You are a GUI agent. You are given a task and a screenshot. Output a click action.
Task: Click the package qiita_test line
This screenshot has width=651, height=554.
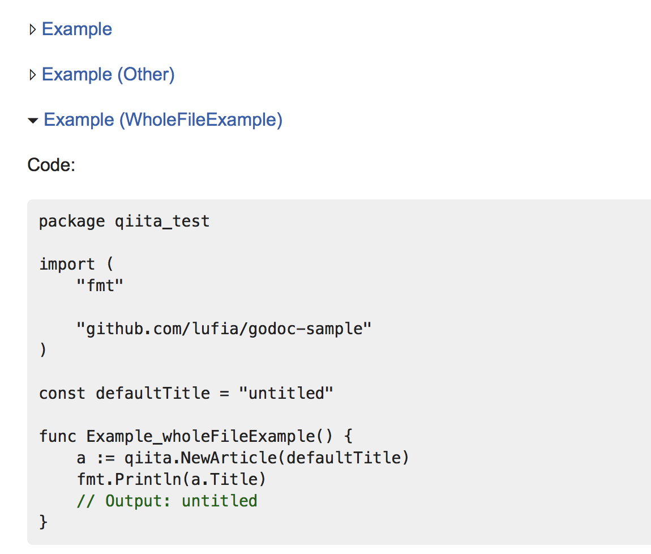(124, 221)
